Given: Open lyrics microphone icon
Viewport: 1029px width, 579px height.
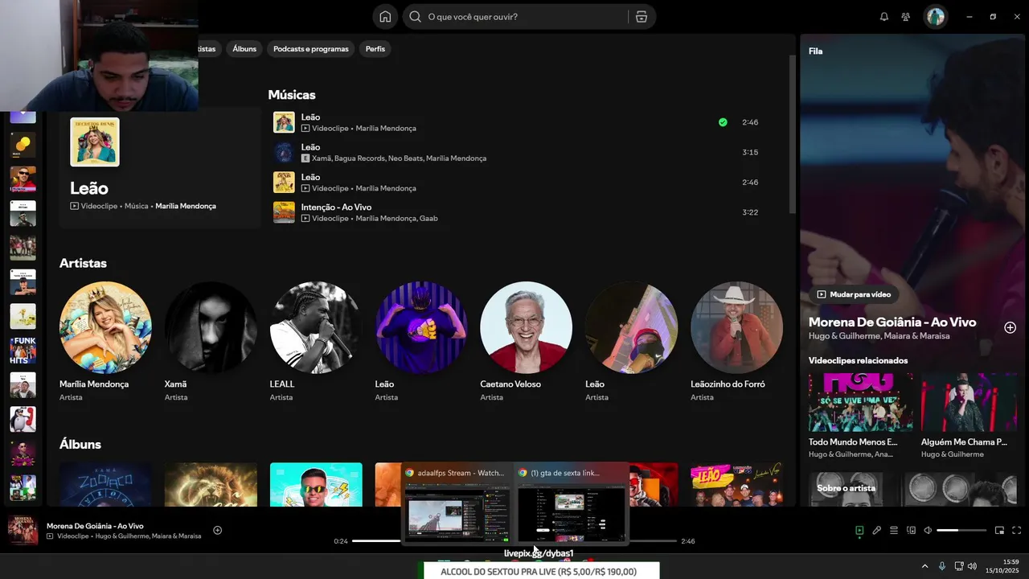Looking at the screenshot, I should click(x=877, y=530).
